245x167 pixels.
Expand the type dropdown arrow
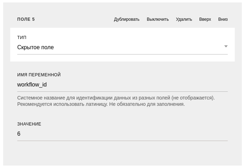tap(226, 46)
